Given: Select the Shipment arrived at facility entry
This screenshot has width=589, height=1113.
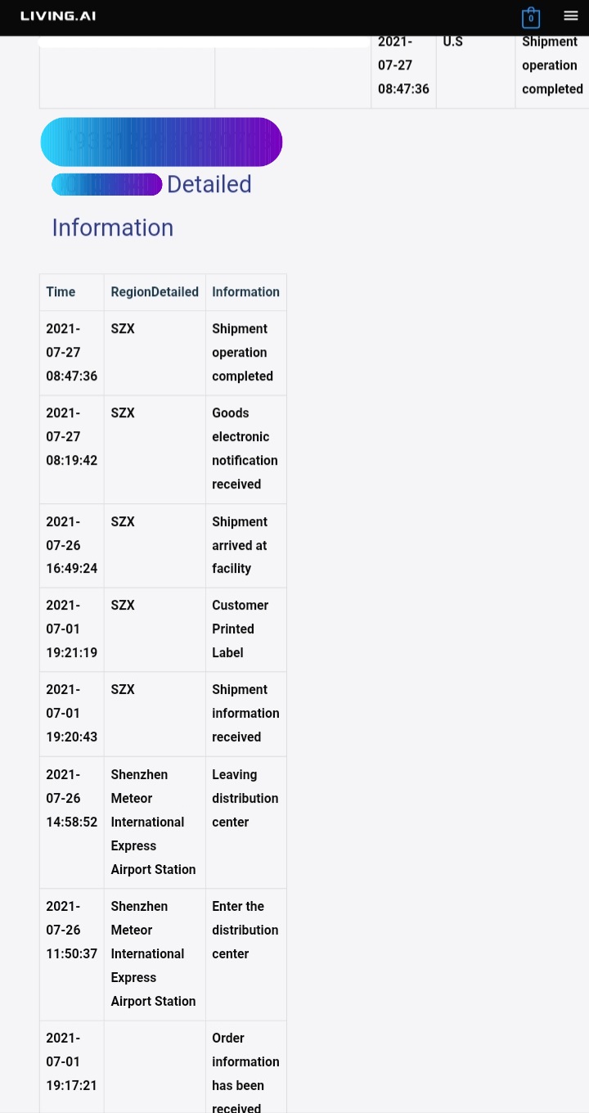Looking at the screenshot, I should 240,545.
